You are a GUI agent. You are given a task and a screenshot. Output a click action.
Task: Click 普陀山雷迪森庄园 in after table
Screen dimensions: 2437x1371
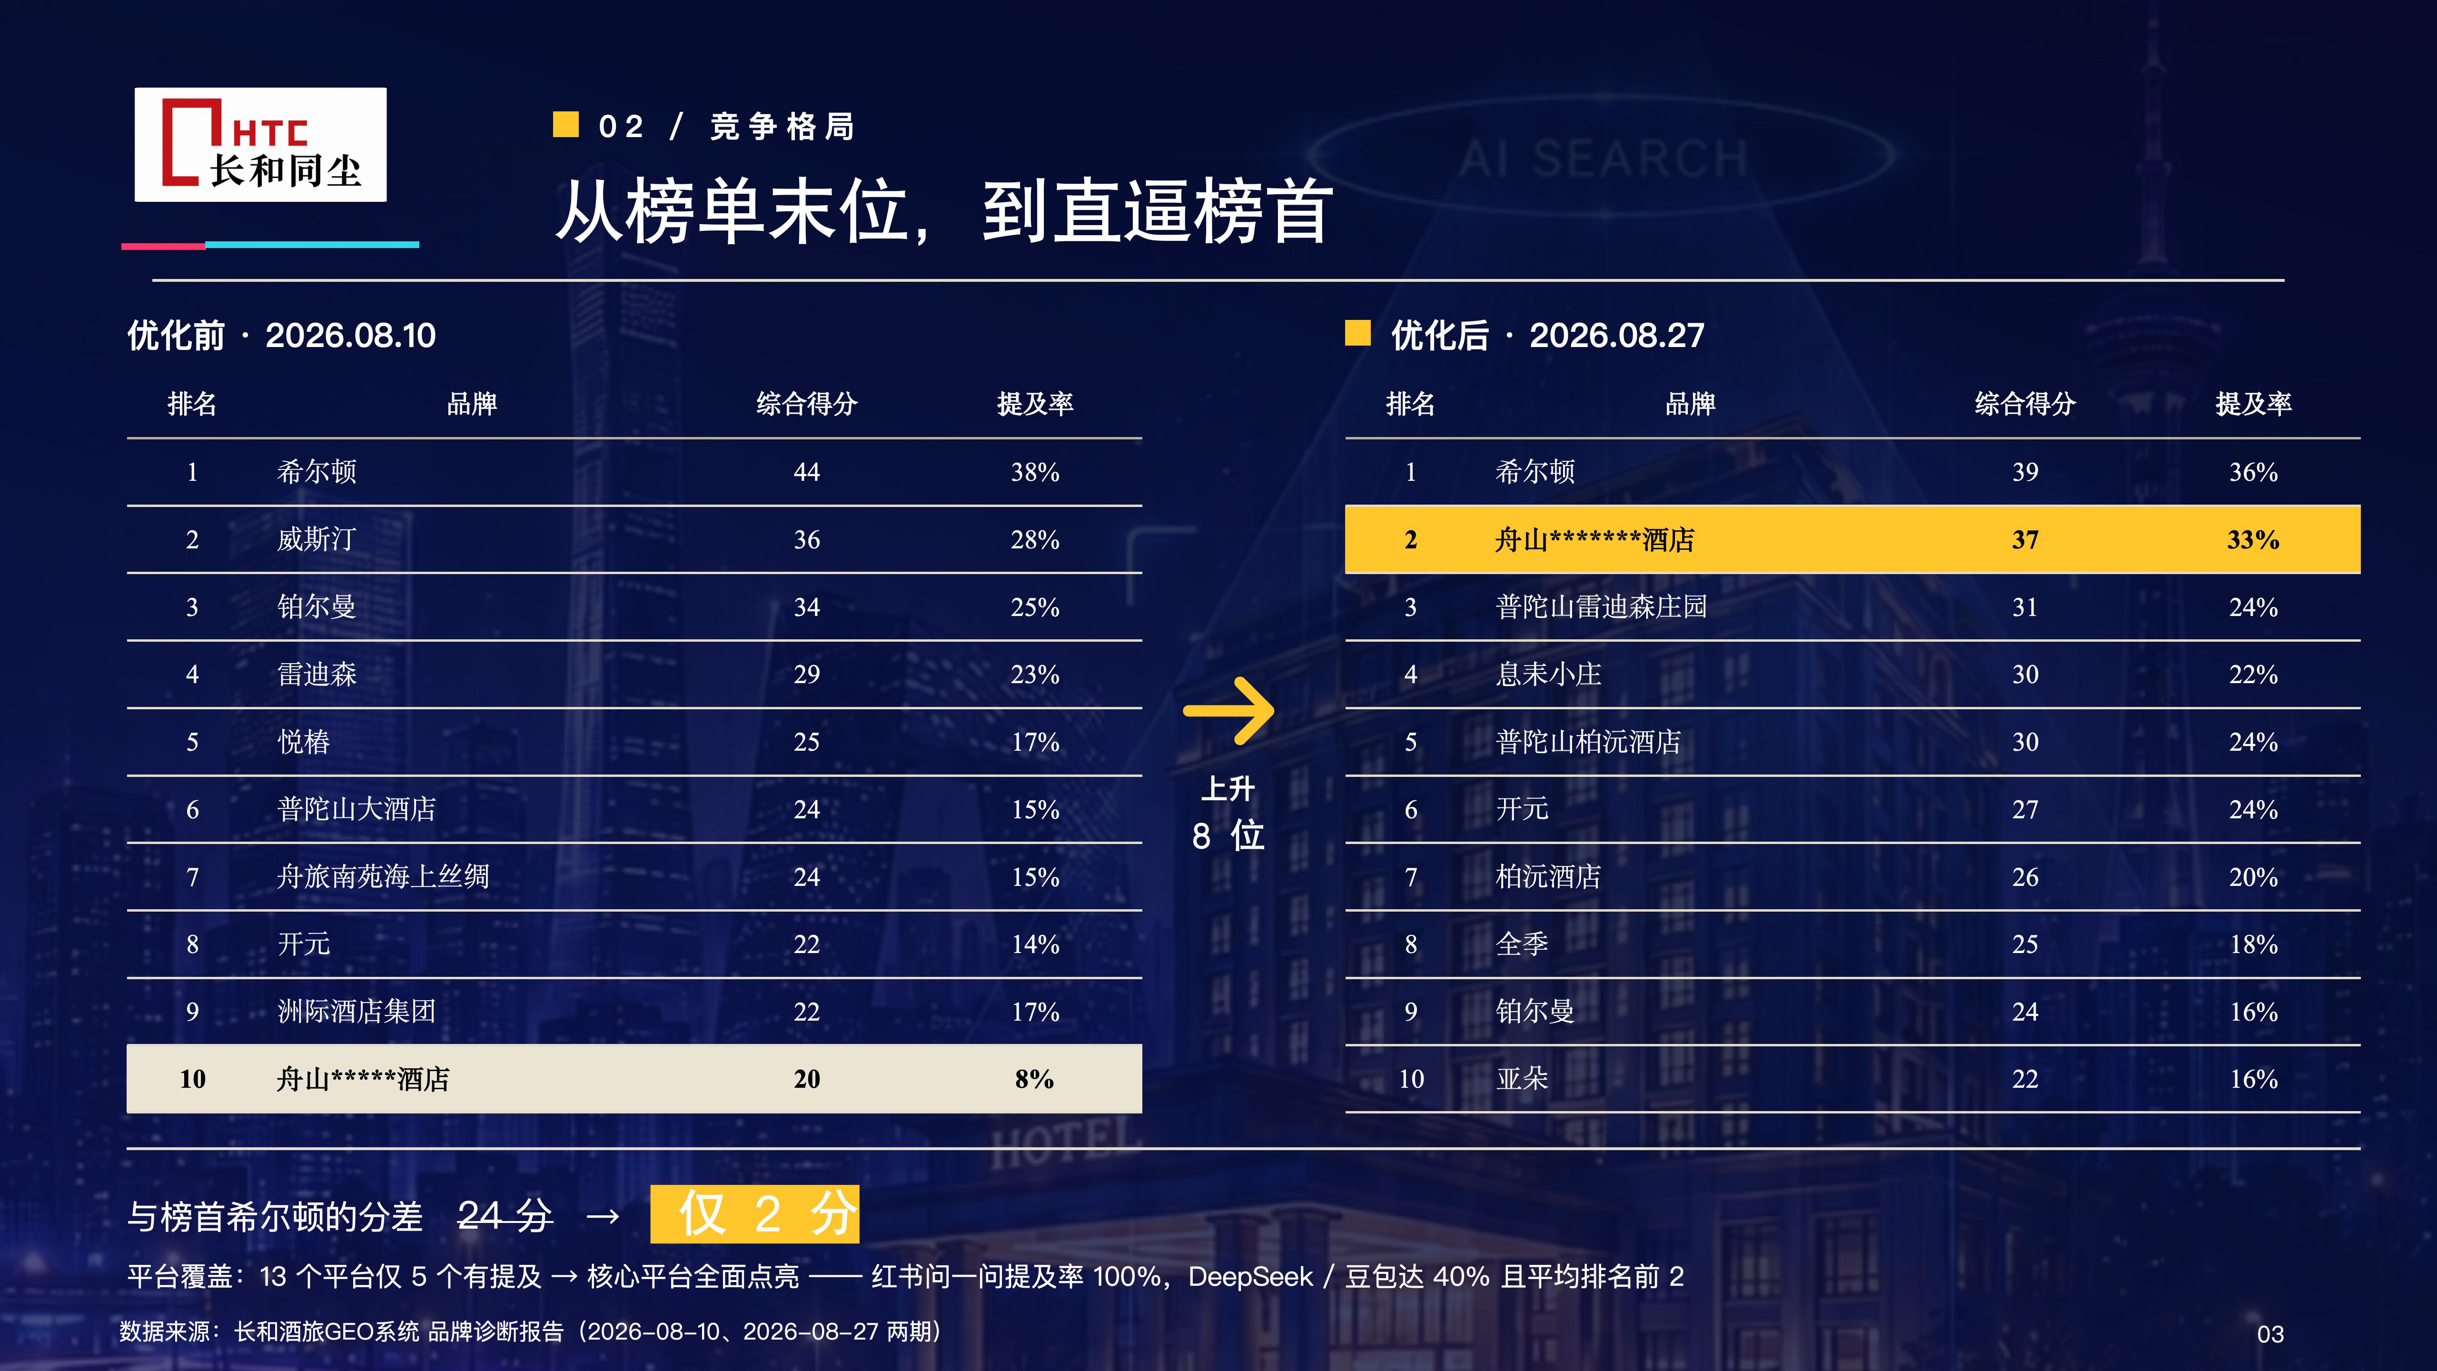[x=1602, y=606]
